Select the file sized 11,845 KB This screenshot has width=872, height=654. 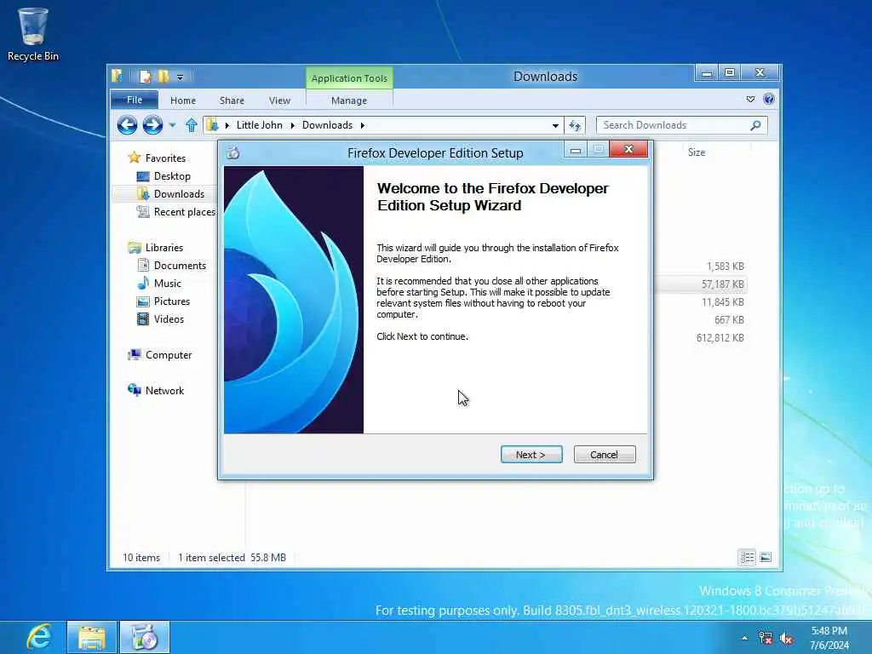[722, 302]
